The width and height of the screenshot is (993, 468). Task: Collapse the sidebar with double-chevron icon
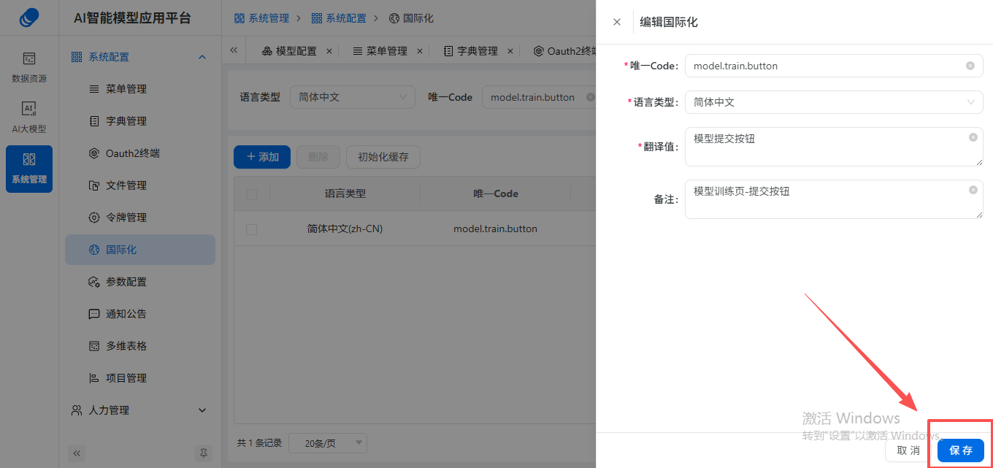click(77, 453)
